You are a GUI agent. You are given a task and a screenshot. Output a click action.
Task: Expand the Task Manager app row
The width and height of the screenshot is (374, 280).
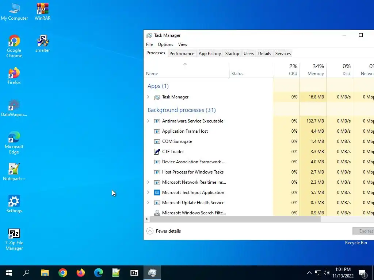[148, 97]
